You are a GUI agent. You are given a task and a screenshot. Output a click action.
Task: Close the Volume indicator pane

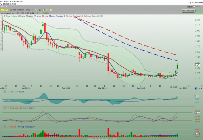click(4, 127)
